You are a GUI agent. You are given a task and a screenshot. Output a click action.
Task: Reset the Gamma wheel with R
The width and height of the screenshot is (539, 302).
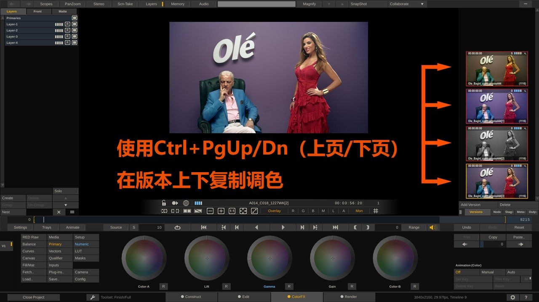(x=289, y=286)
